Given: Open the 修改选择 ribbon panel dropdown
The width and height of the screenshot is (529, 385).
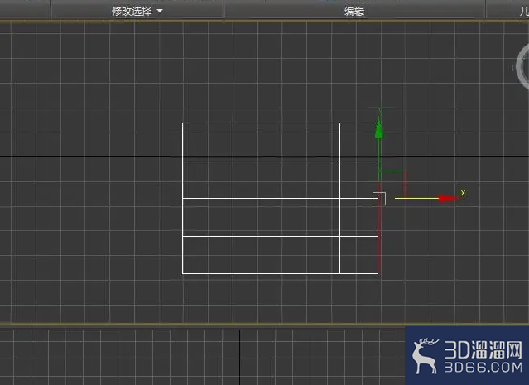Looking at the screenshot, I should tap(137, 11).
